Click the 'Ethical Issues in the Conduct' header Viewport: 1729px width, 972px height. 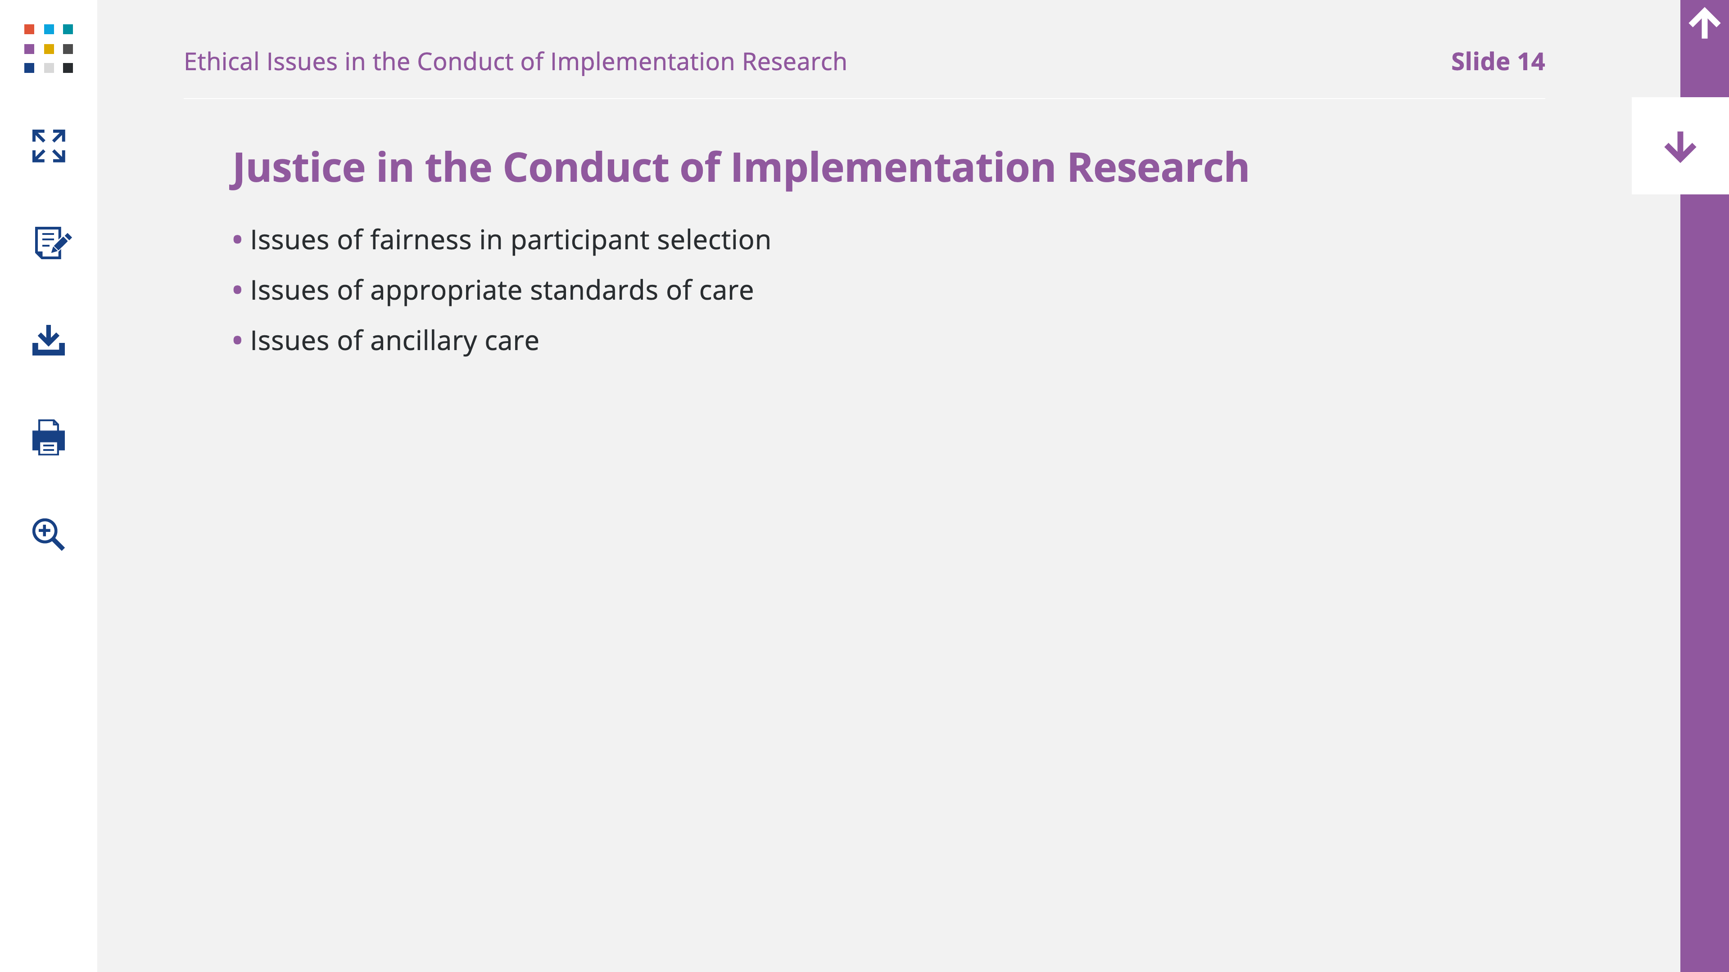click(515, 62)
